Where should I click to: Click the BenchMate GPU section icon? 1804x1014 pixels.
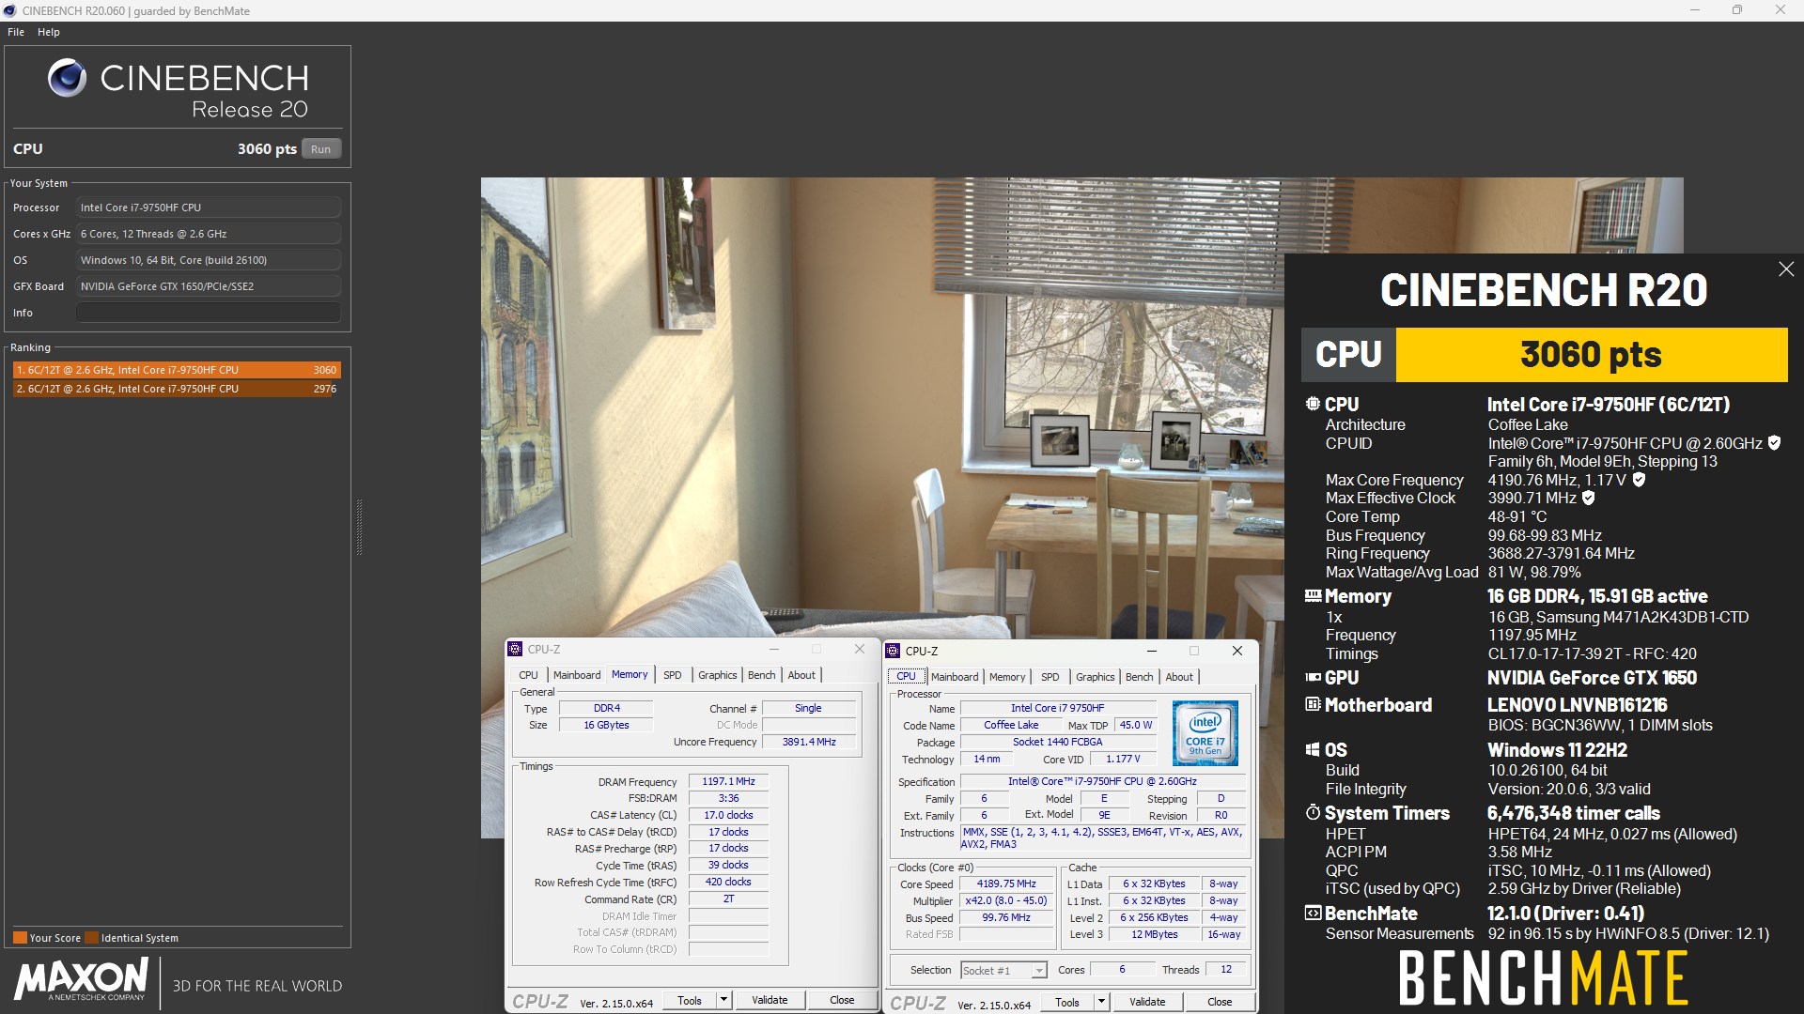coord(1313,677)
